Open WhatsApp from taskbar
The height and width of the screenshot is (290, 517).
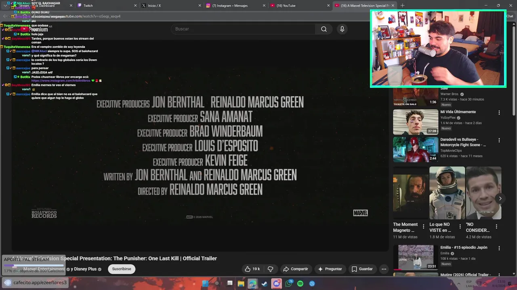point(288,284)
